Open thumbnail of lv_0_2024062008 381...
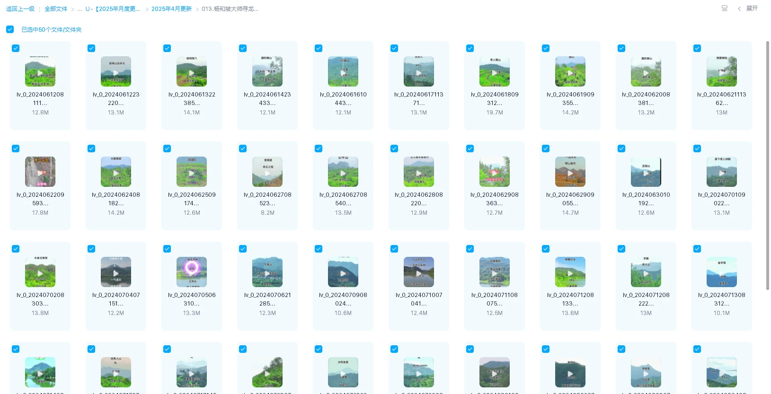Viewport: 771px width, 394px height. [646, 71]
